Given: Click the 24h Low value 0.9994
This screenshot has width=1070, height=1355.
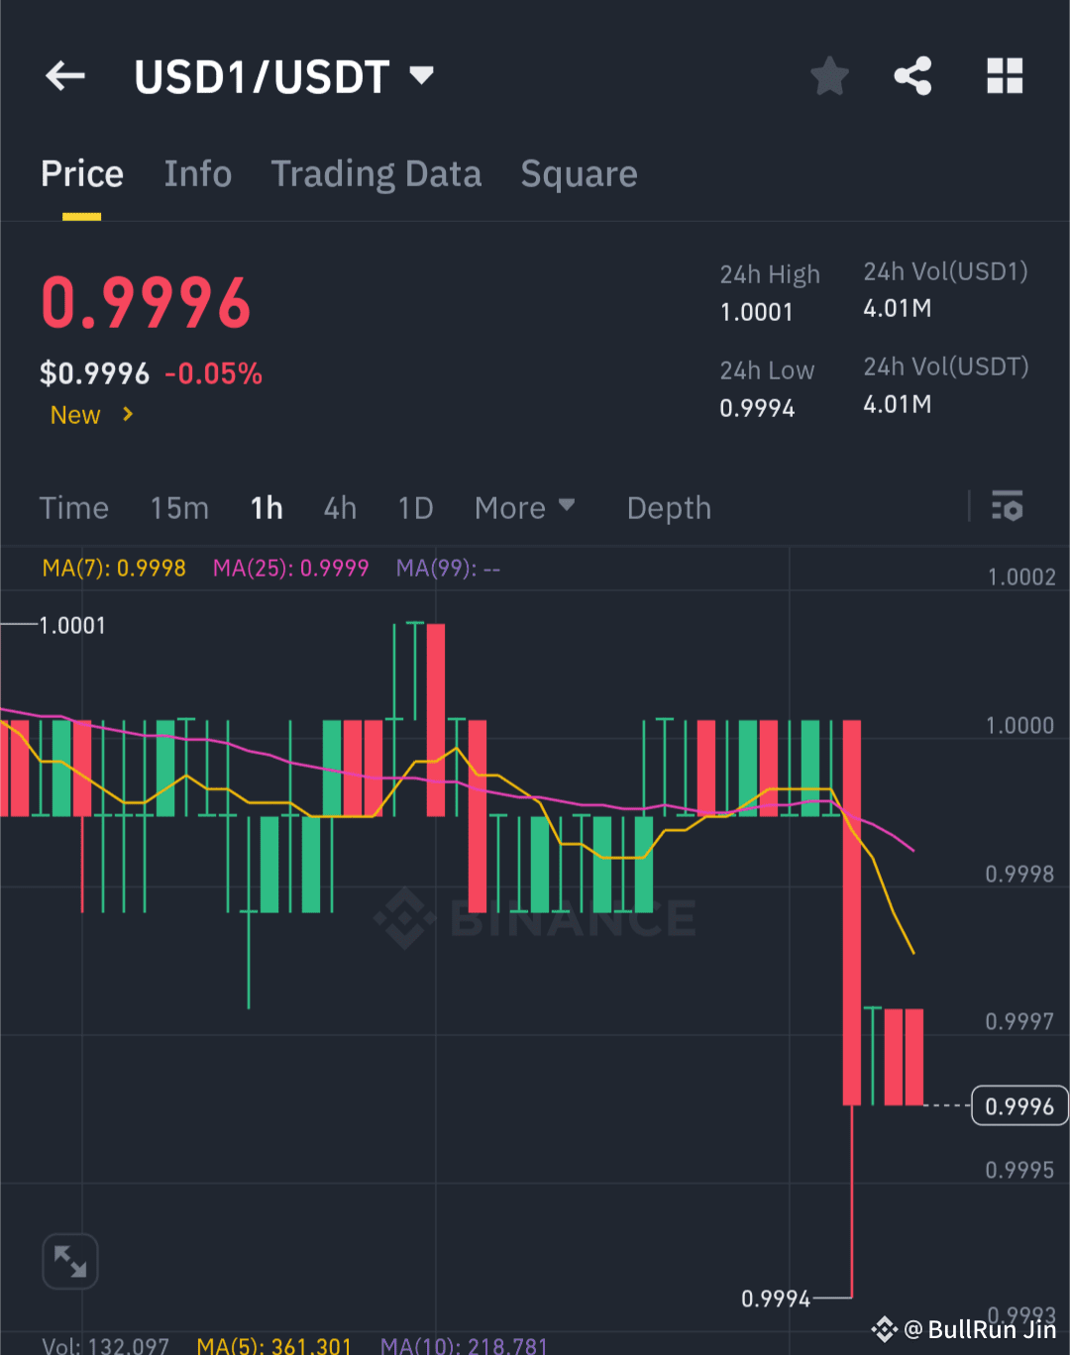Looking at the screenshot, I should pos(757,408).
